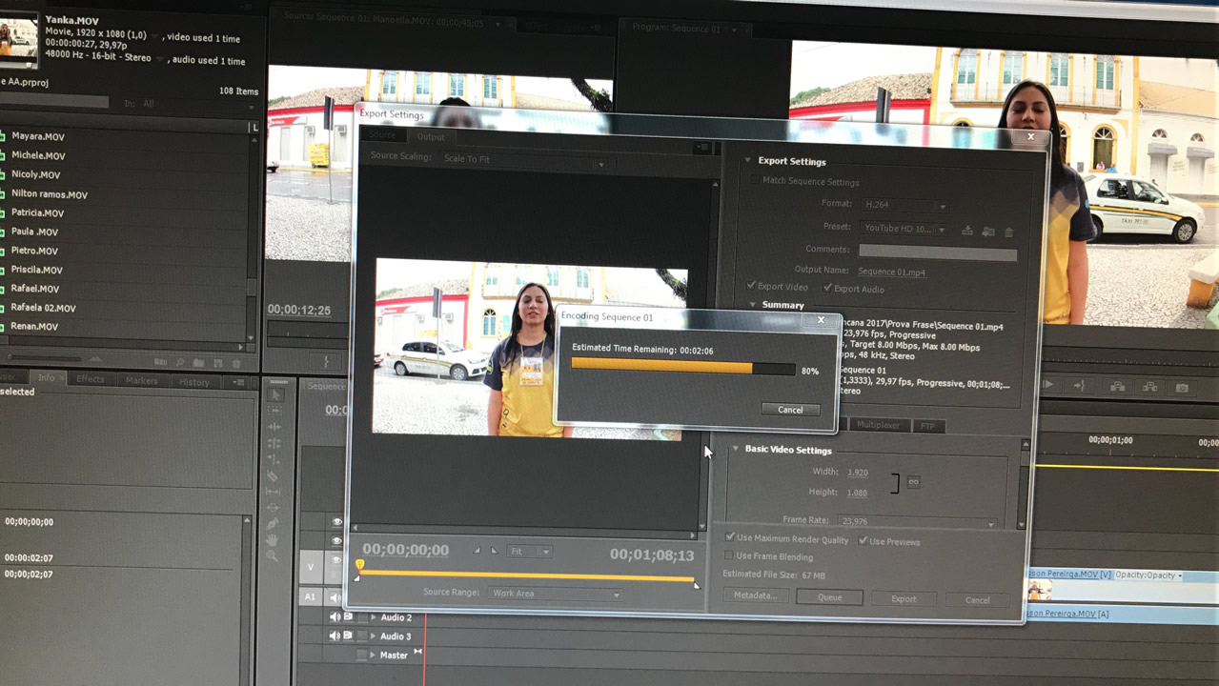Viewport: 1219px width, 686px height.
Task: Select Rafaela 02.MOV in project panel
Action: (x=44, y=308)
